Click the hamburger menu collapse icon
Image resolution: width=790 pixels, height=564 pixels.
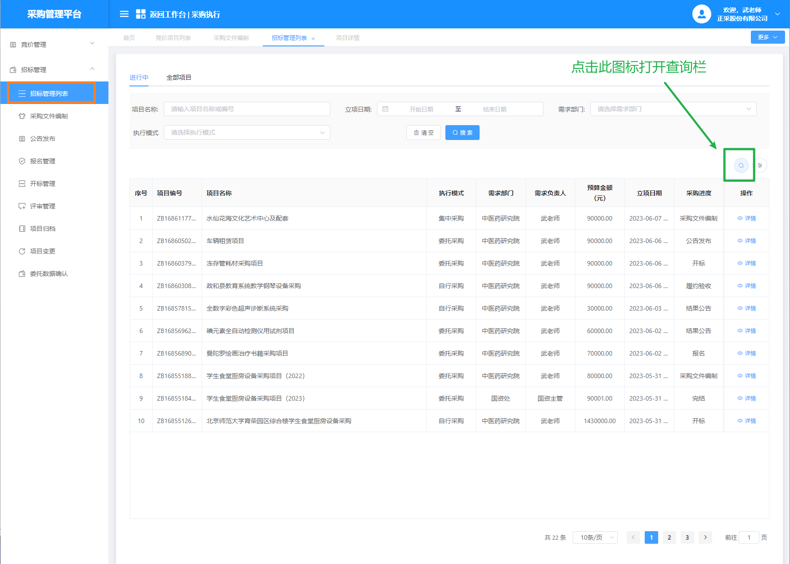click(124, 14)
